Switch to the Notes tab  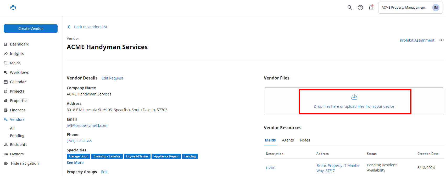(305, 140)
